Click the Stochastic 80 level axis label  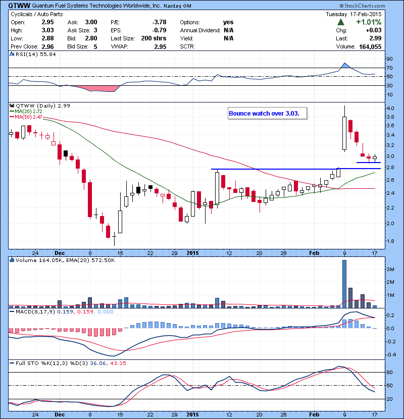point(389,372)
